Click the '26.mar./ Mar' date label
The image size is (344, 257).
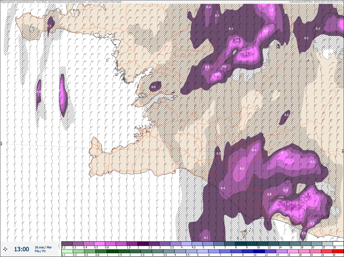(x=43, y=247)
